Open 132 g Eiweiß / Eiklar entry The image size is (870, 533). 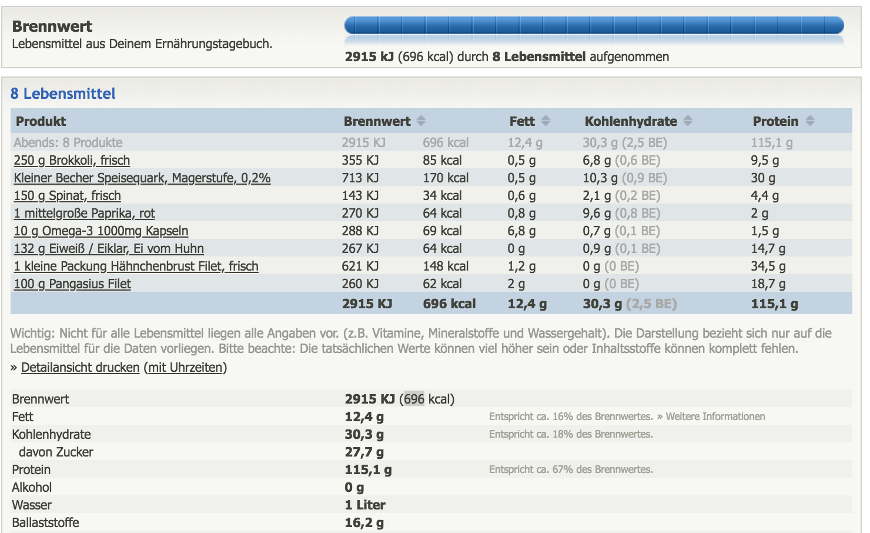click(x=109, y=248)
